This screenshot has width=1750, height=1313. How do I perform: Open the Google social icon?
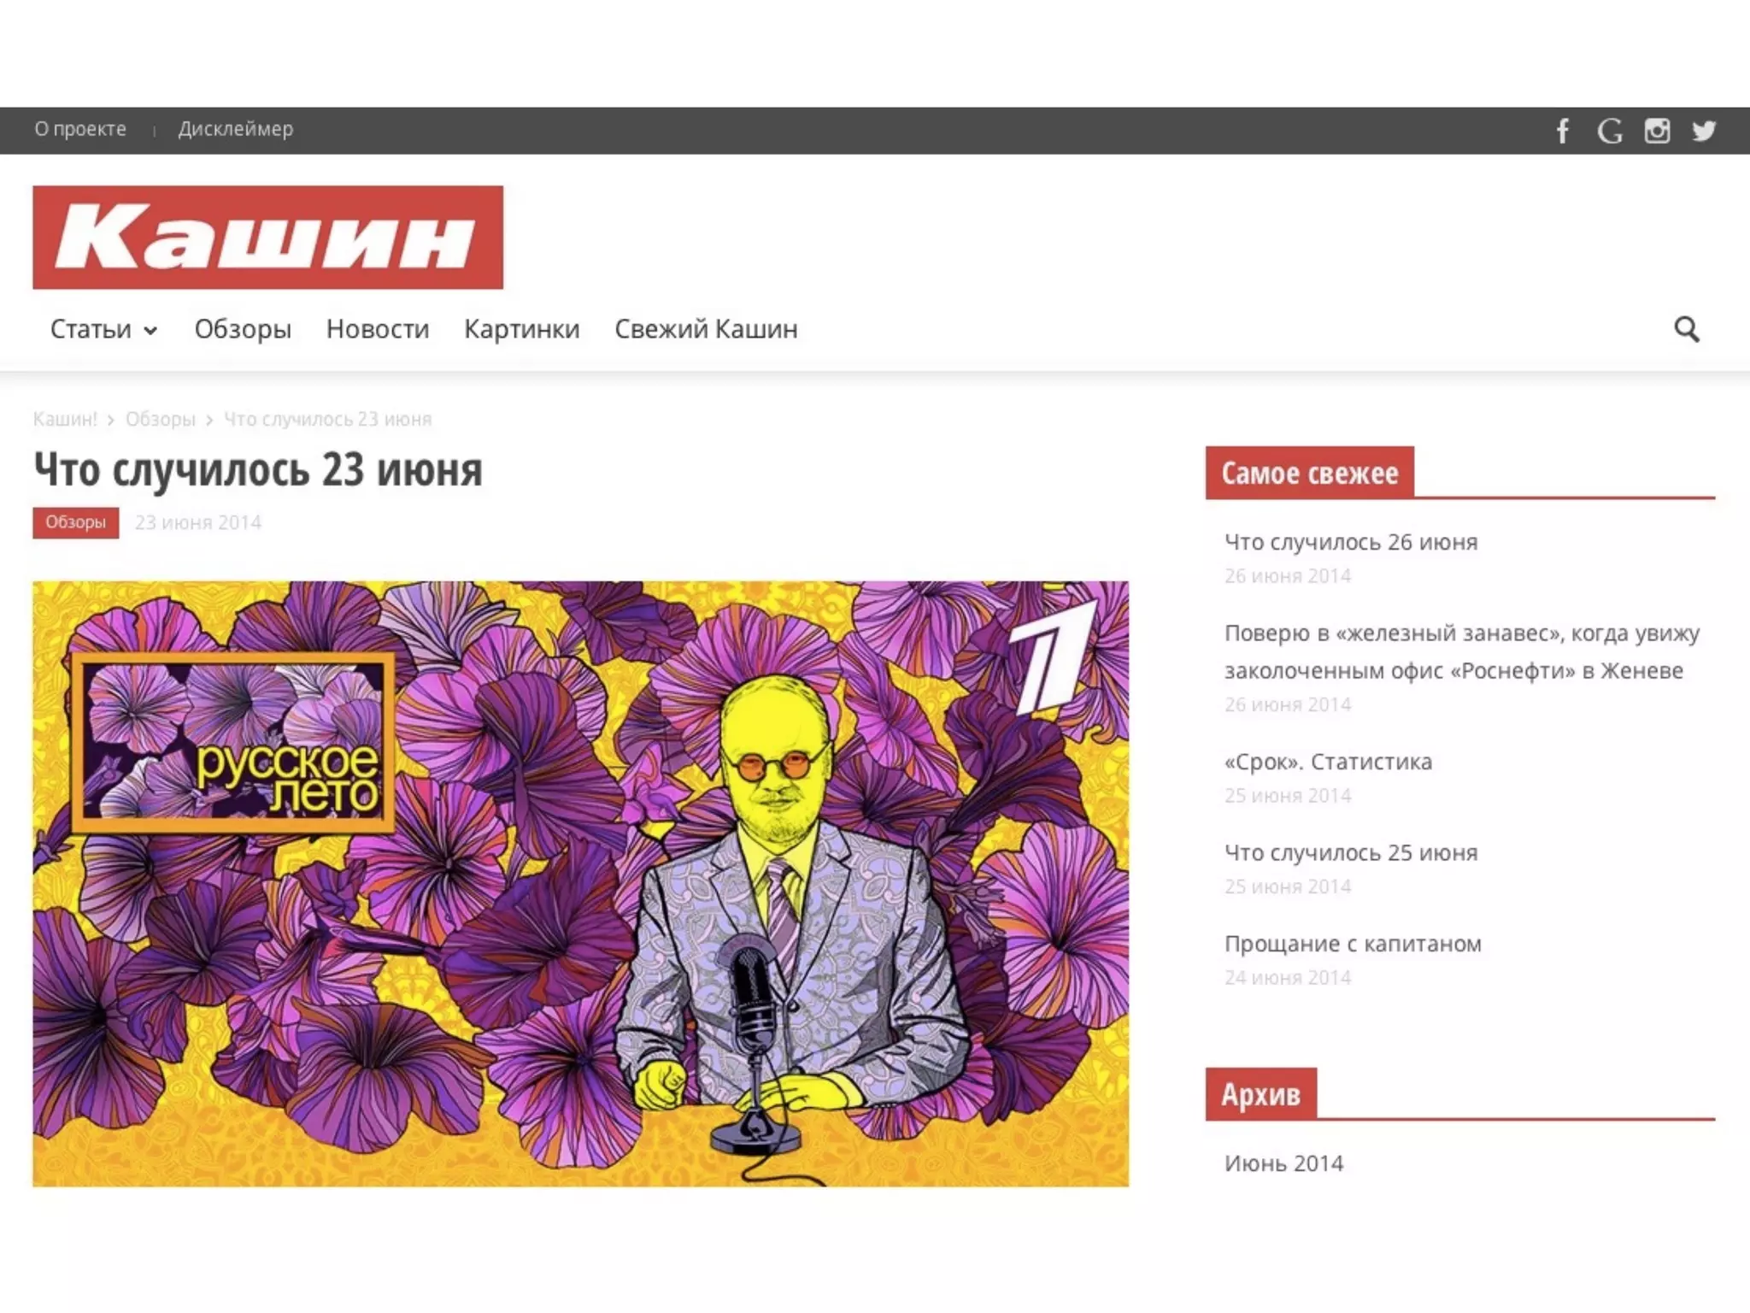coord(1610,131)
